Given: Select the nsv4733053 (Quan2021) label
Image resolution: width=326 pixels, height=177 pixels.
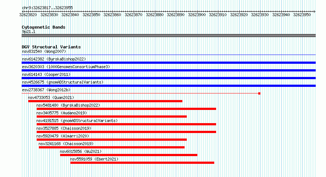Looking at the screenshot, I should 51,97.
